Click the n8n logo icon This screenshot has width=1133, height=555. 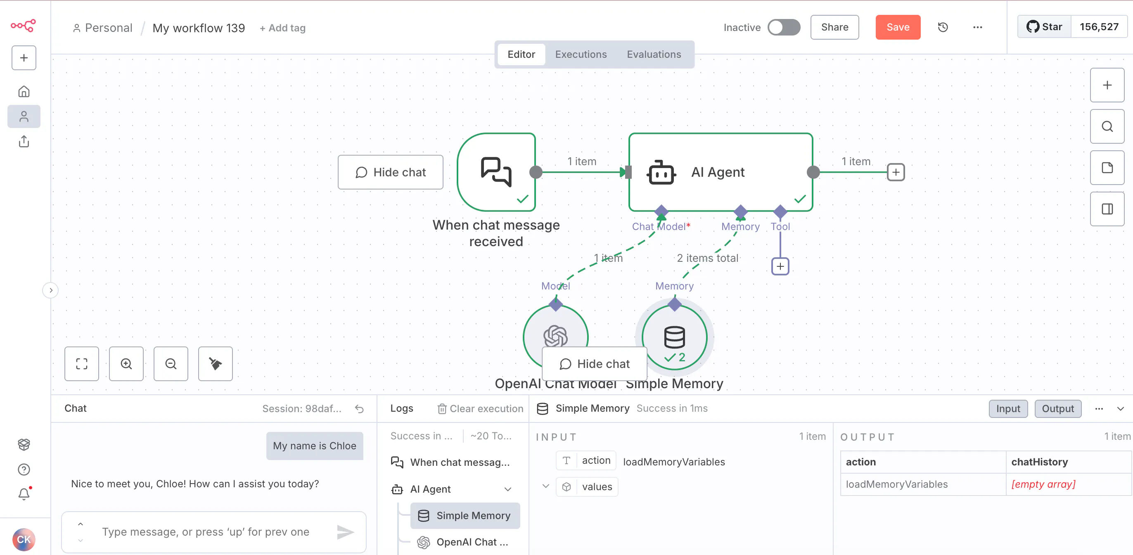[x=23, y=26]
